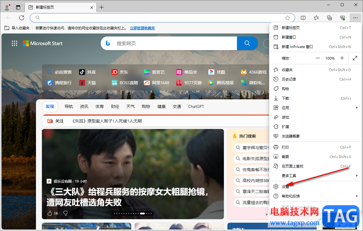Click the like thumbs-up icon on news
Image resolution: width=363 pixels, height=231 pixels.
coord(50,213)
